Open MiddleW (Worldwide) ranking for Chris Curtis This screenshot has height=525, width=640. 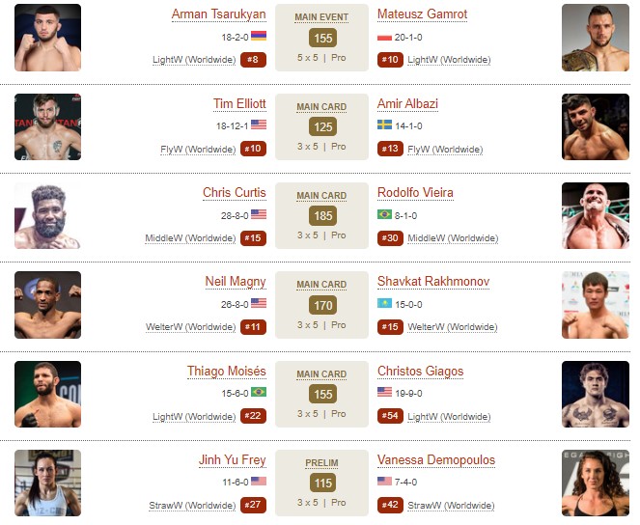coord(190,238)
